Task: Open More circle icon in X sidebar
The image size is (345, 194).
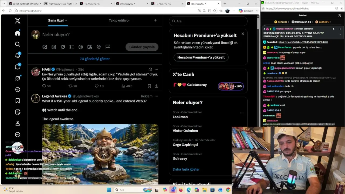Action: coord(18,134)
